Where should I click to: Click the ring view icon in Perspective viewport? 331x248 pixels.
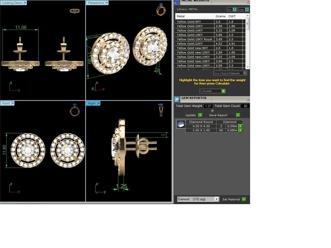click(161, 9)
